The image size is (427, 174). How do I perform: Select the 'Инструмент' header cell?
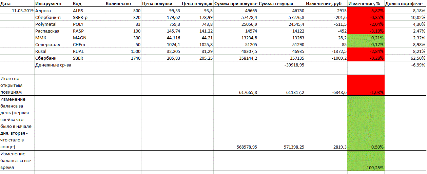tap(53, 4)
